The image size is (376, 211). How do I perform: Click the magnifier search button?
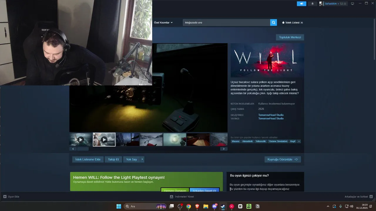point(273,22)
